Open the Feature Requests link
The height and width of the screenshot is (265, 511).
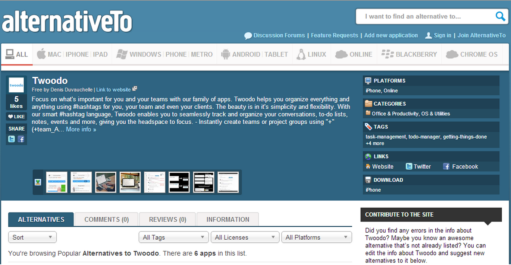(335, 35)
